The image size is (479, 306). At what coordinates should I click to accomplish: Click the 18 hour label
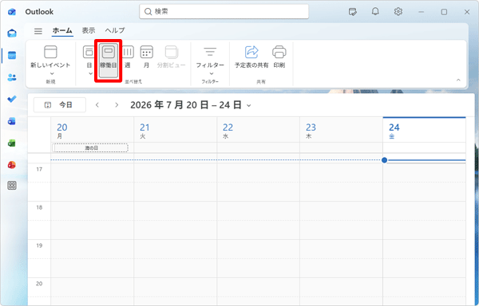pos(39,207)
